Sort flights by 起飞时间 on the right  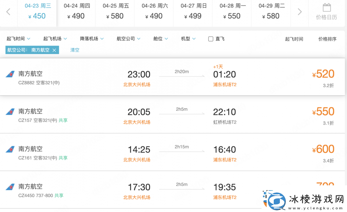pos(294,39)
